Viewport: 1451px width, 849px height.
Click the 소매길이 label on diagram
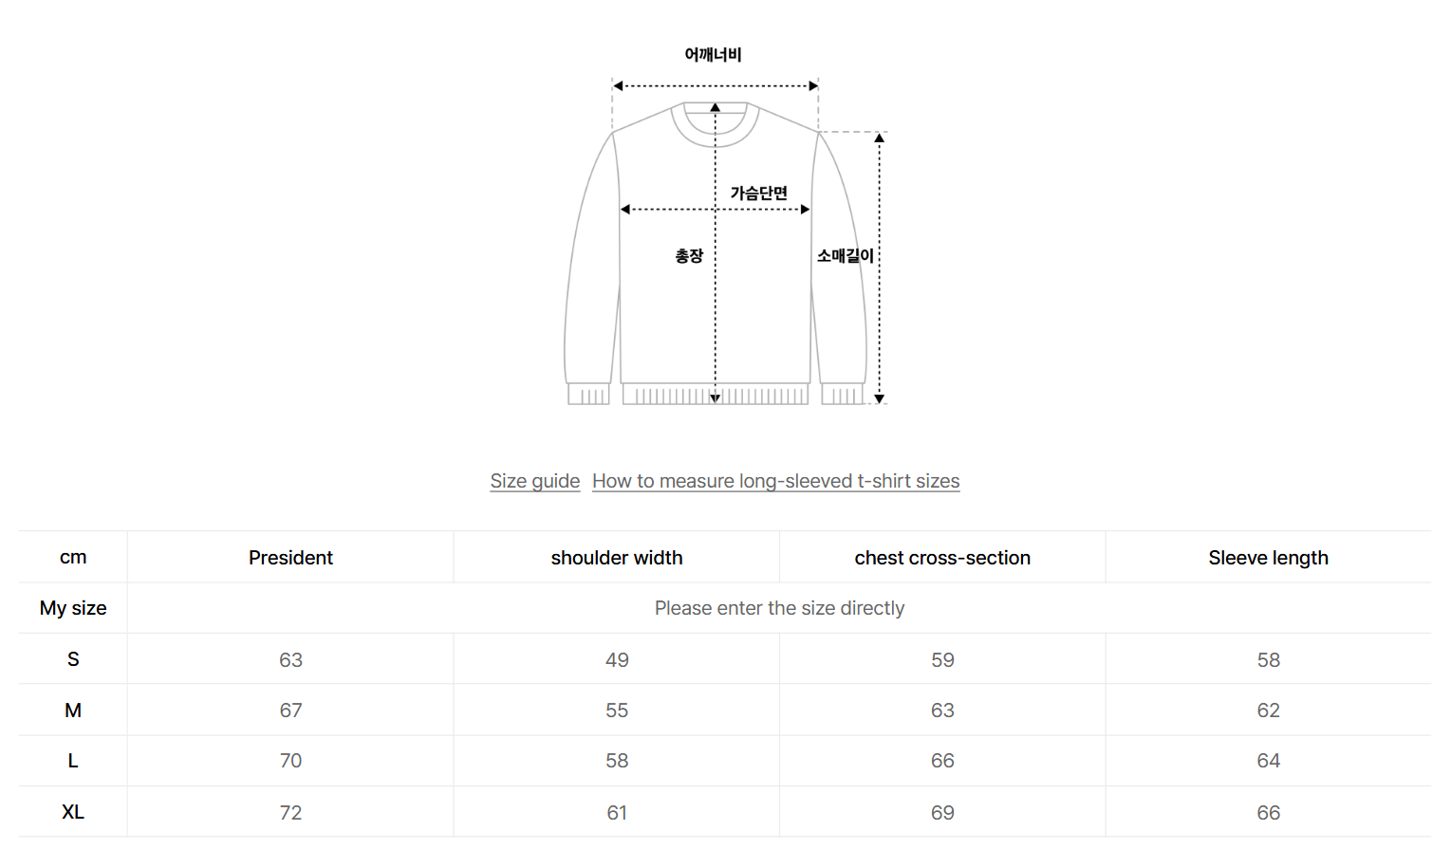845,256
